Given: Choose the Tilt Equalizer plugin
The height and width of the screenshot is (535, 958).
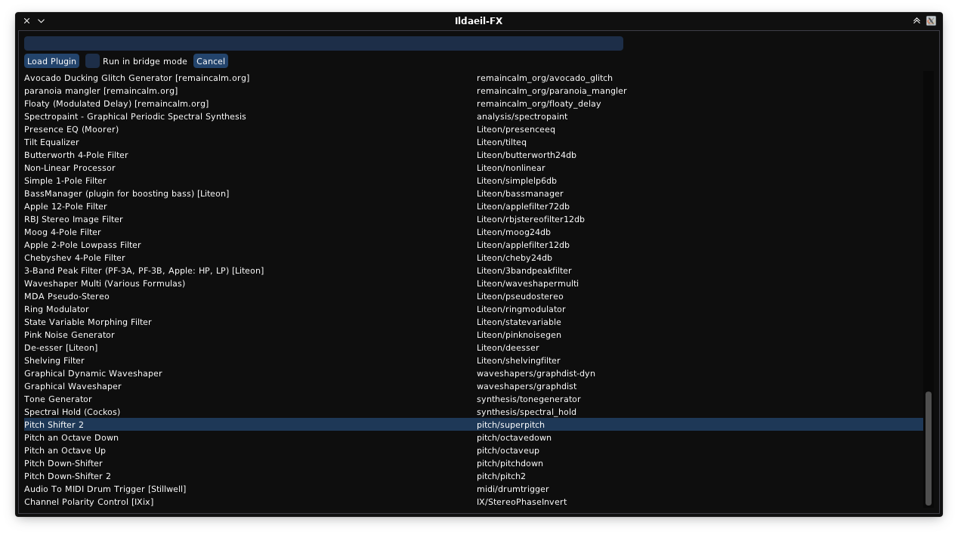Looking at the screenshot, I should [51, 142].
